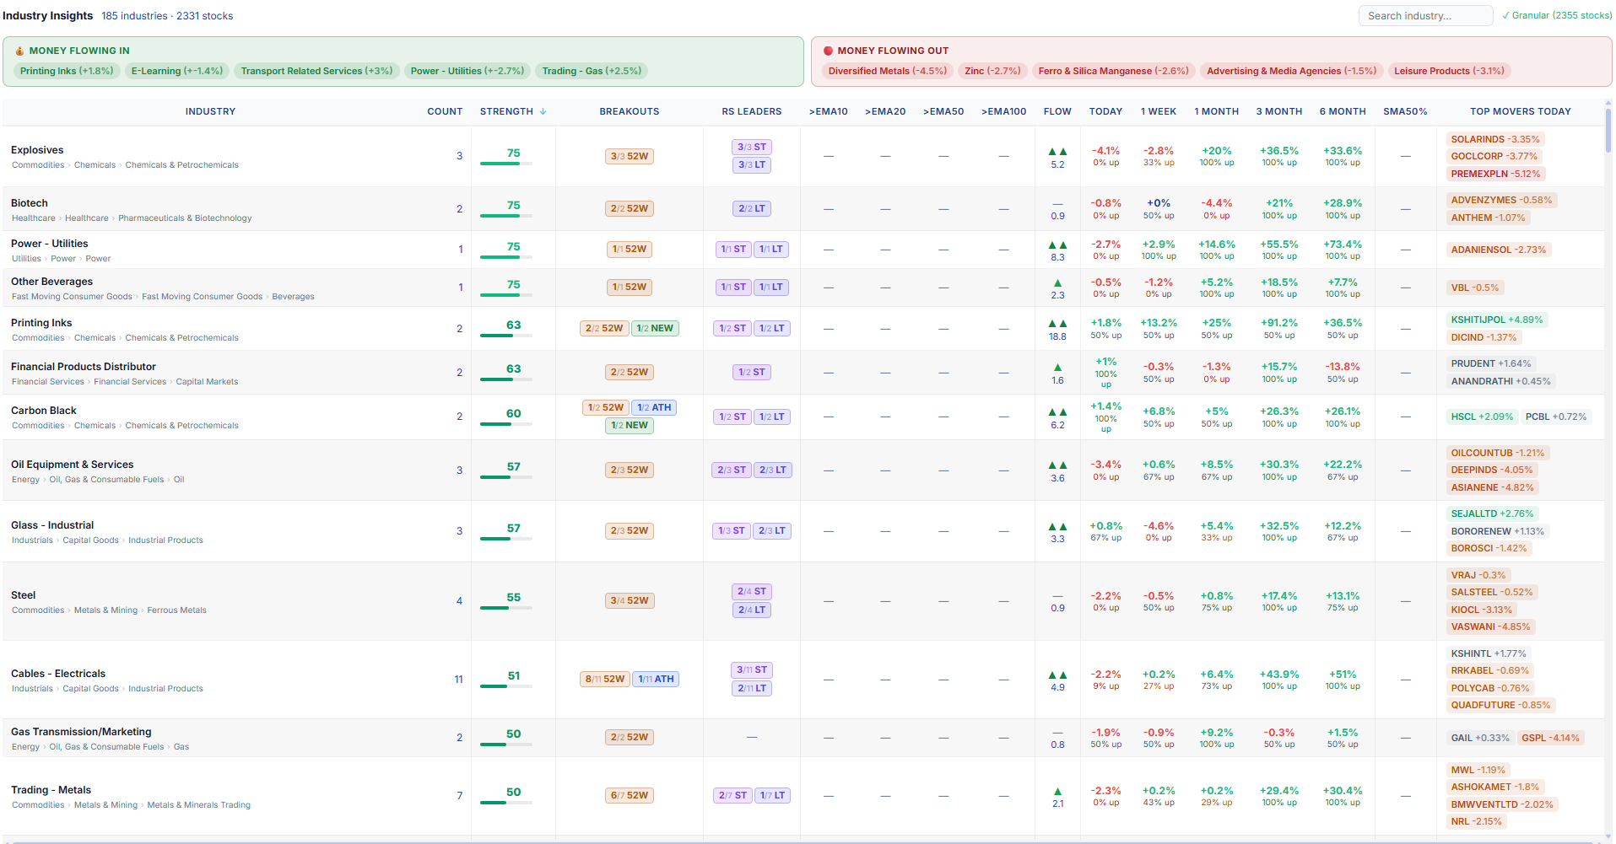Screen dimensions: 1616x844
Task: Click flow arrows icon in Printing Inks row
Action: tap(1057, 324)
